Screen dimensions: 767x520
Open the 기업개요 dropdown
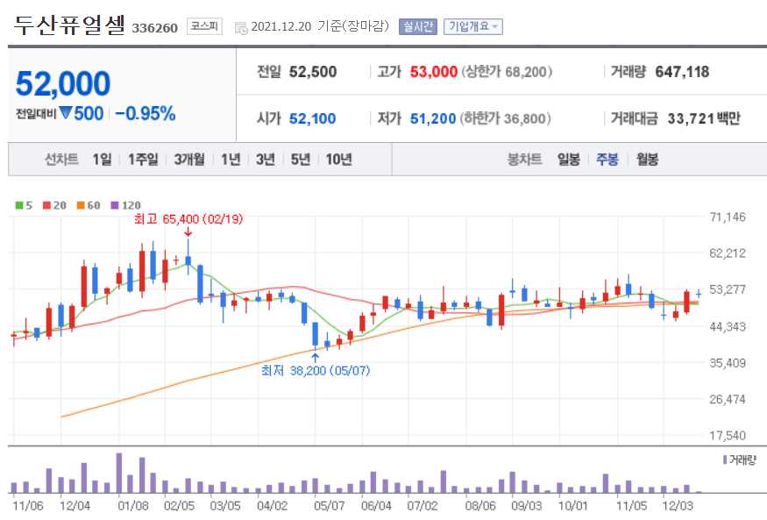(x=472, y=26)
